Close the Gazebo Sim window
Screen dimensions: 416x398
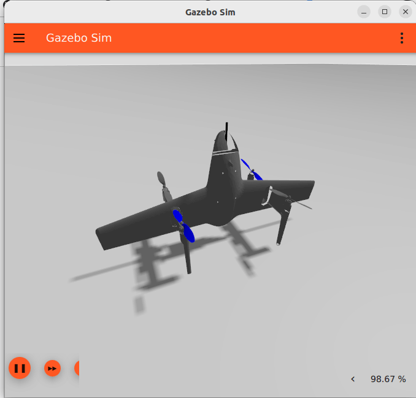[405, 12]
